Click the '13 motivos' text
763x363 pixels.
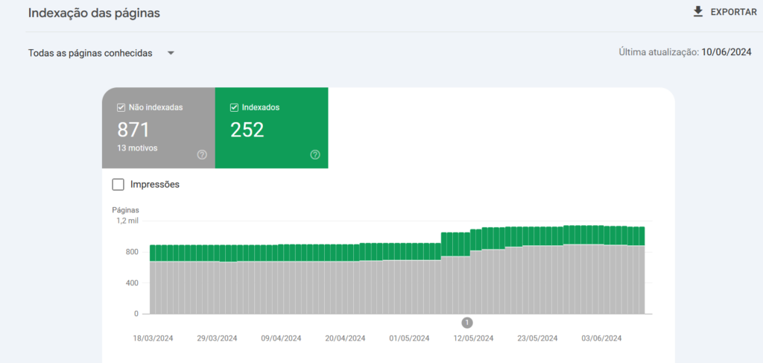137,148
